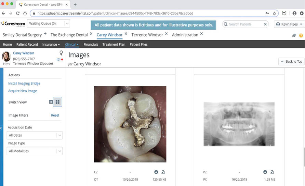Click the window restore icon near help
This screenshot has width=305, height=186.
pyautogui.click(x=294, y=35)
